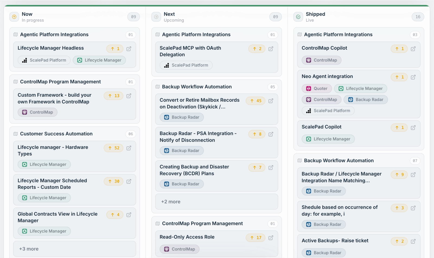
Task: Select Lifecycle Manager tag on ScalePad Copilot
Action: pos(328,139)
